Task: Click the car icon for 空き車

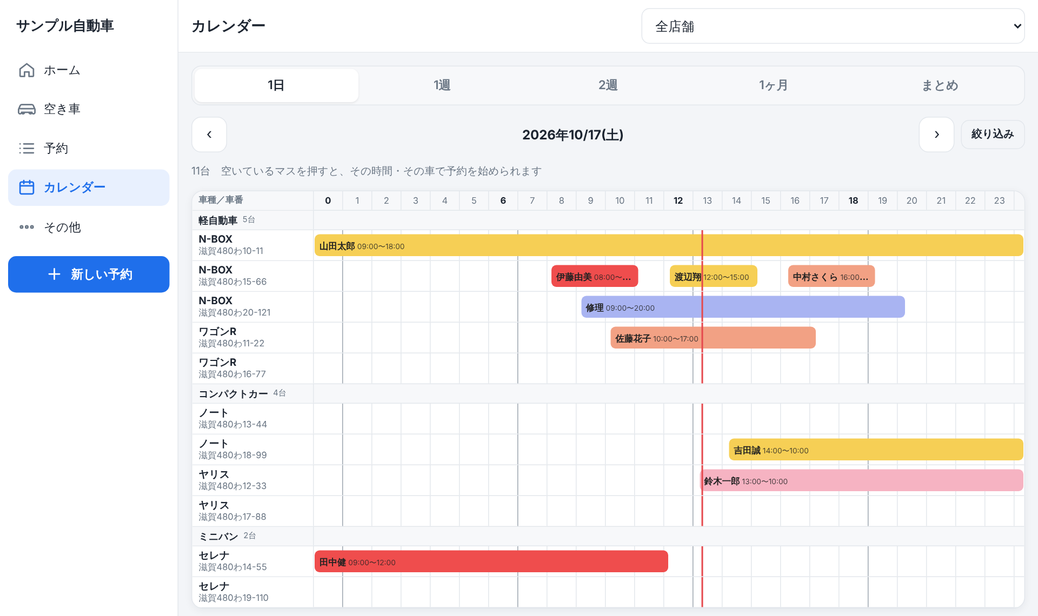Action: coord(26,109)
